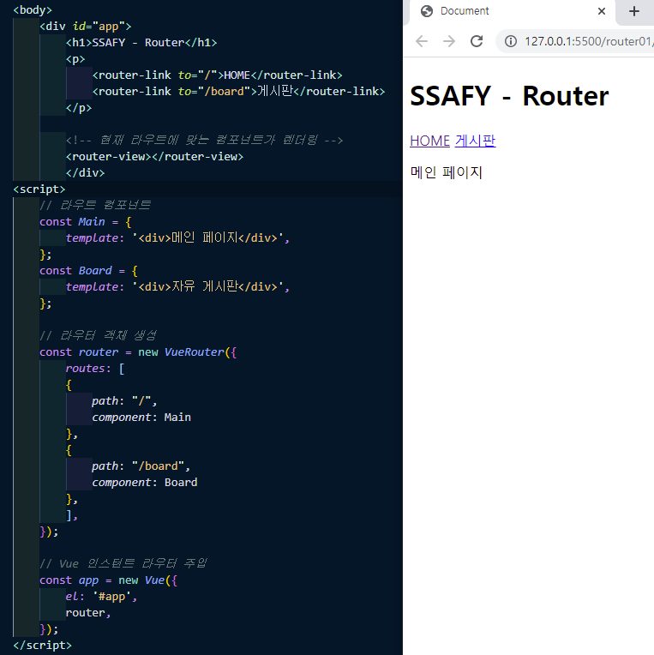654x655 pixels.
Task: Click the path: "/board" code line
Action: (141, 466)
